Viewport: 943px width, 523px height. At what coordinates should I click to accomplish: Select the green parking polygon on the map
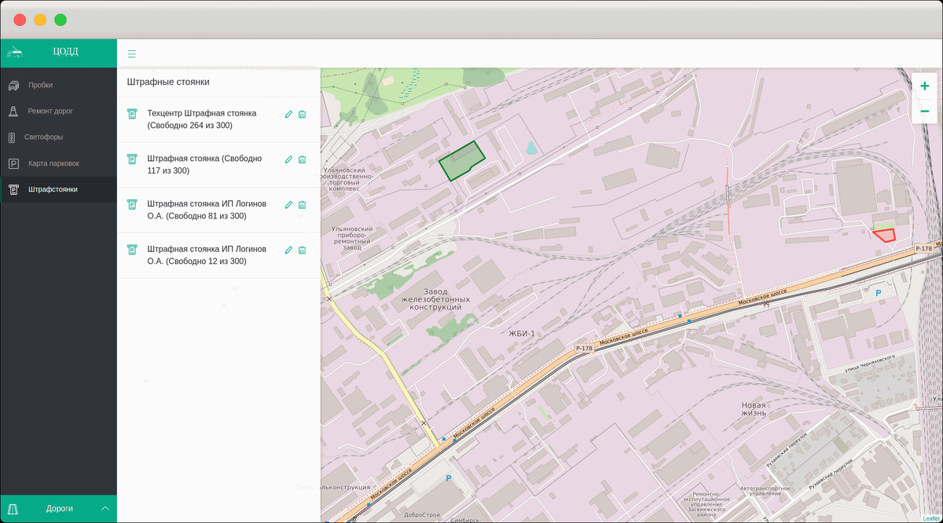click(461, 162)
